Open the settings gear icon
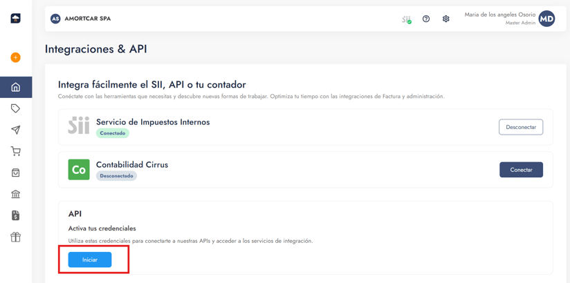This screenshot has height=283, width=570. (x=446, y=19)
